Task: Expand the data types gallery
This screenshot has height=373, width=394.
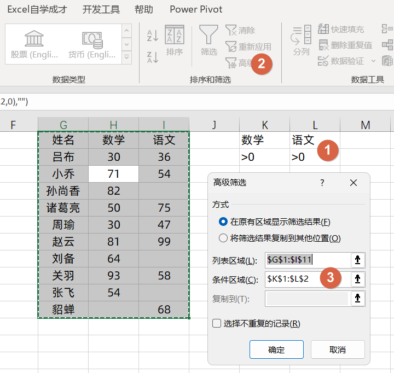Action: pos(126,57)
